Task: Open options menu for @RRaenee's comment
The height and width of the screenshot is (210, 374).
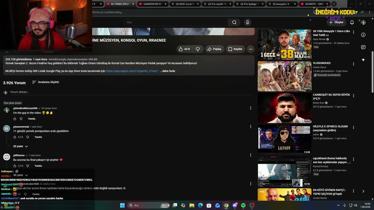Action: click(250, 155)
